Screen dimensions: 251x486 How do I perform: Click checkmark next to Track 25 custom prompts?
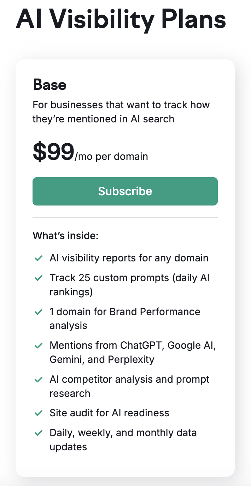click(38, 278)
